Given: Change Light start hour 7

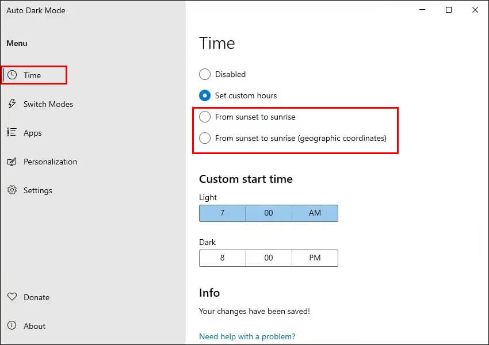Looking at the screenshot, I should pos(223,213).
